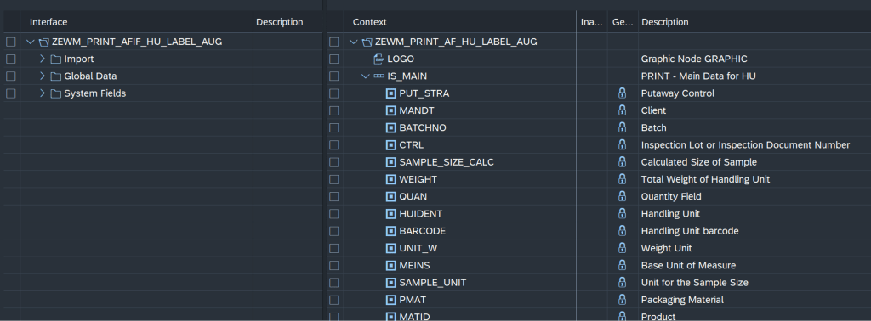Select the UNIT_W field name
871x321 pixels.
418,248
